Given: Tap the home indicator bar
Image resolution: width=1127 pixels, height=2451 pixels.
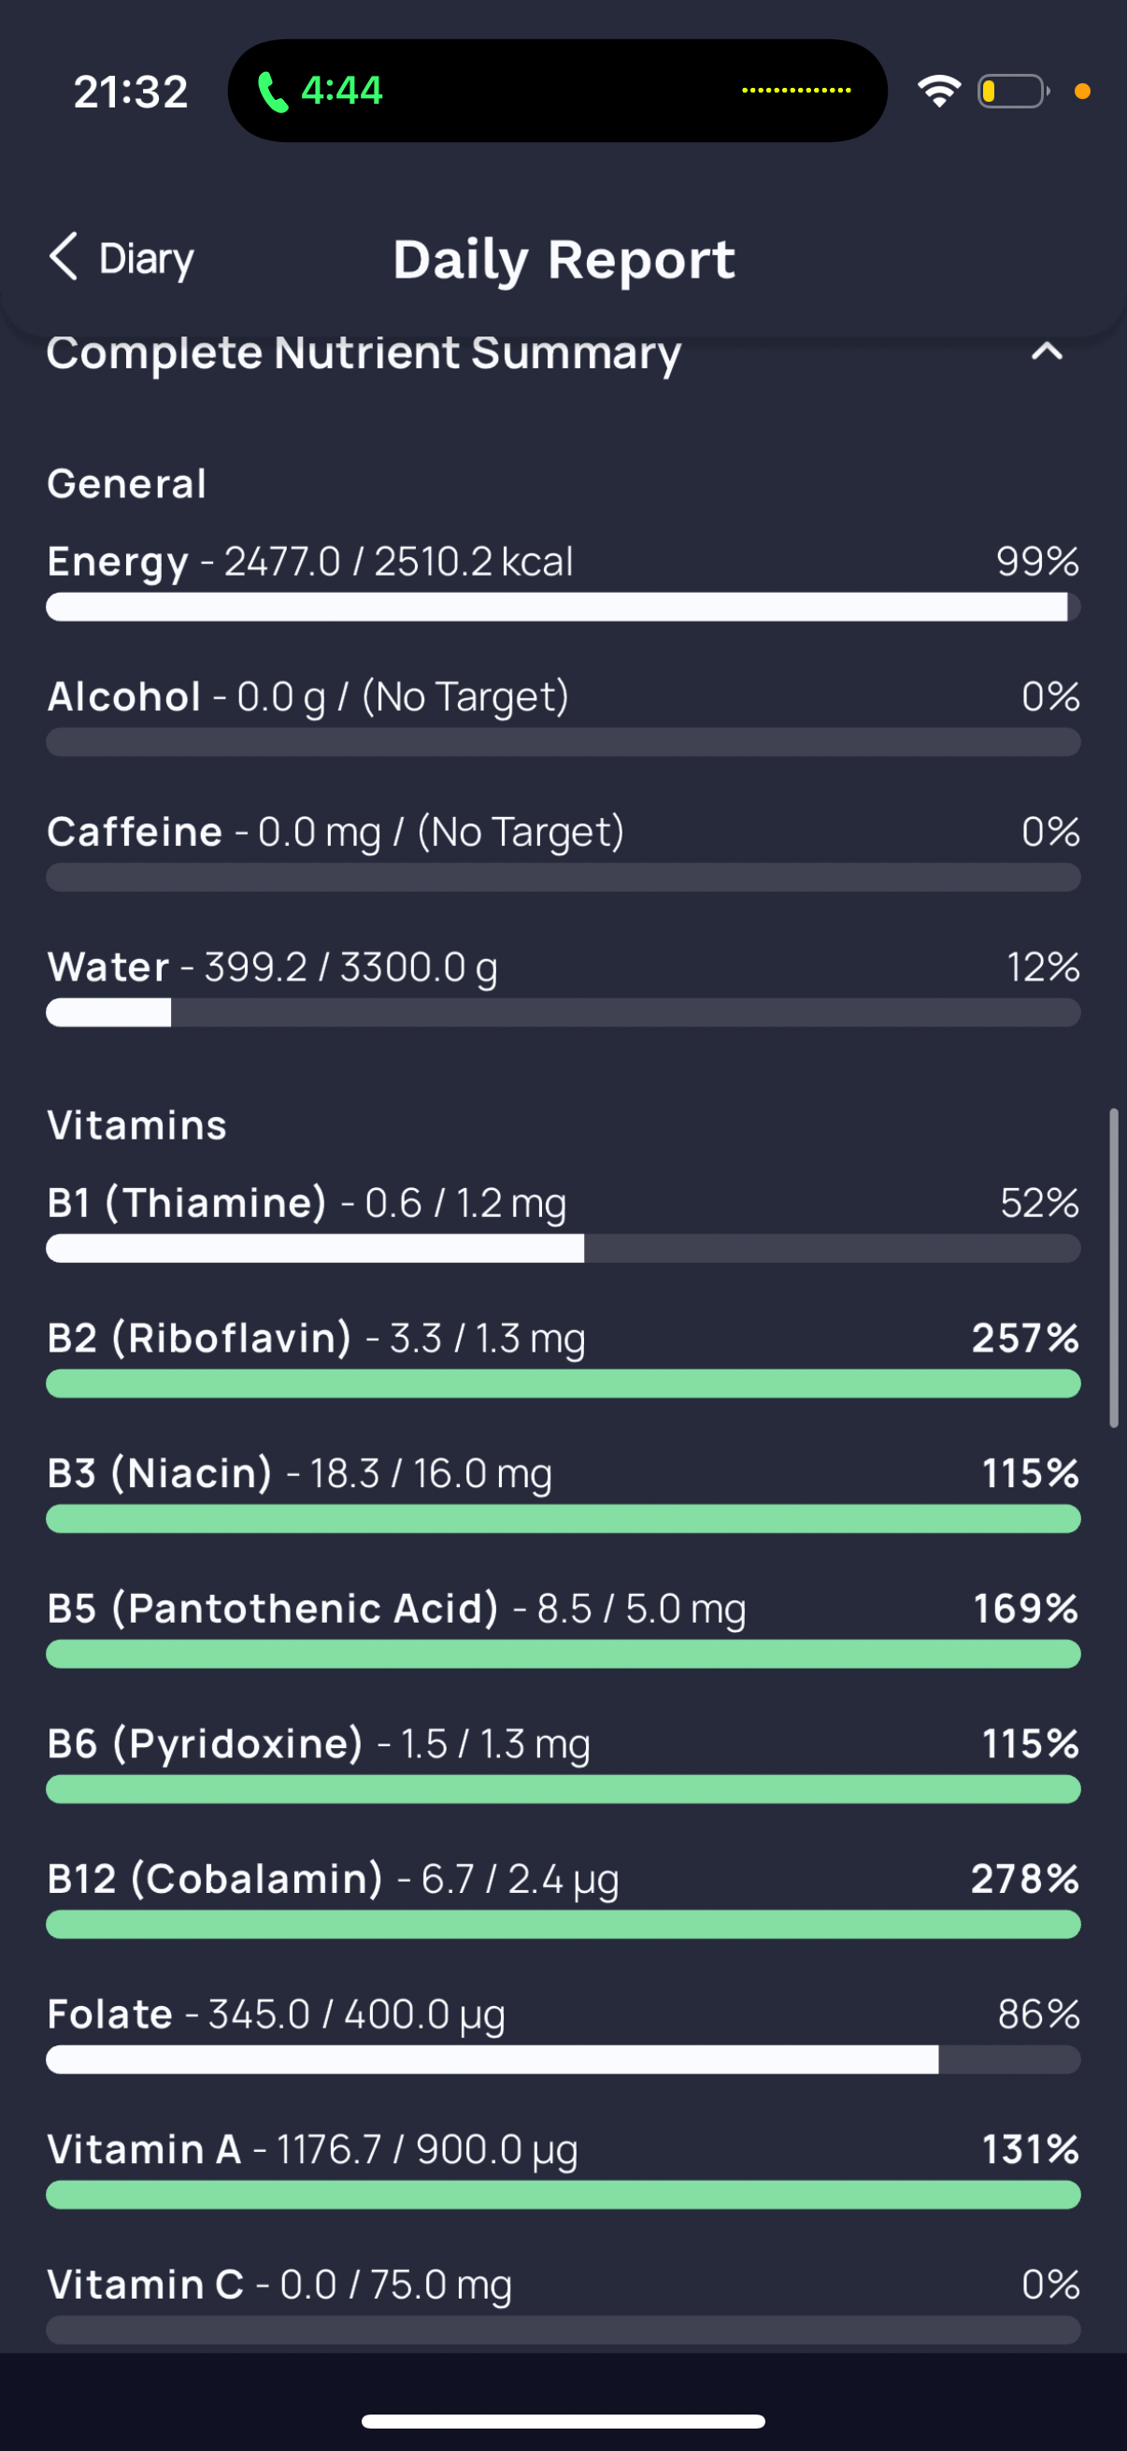Looking at the screenshot, I should 563,2420.
